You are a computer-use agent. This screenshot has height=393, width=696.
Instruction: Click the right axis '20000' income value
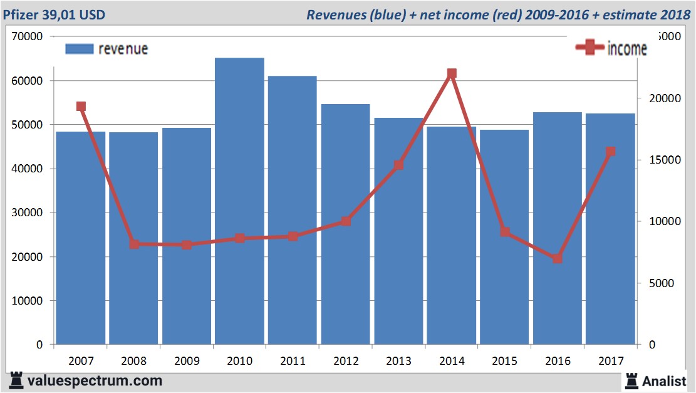click(665, 98)
